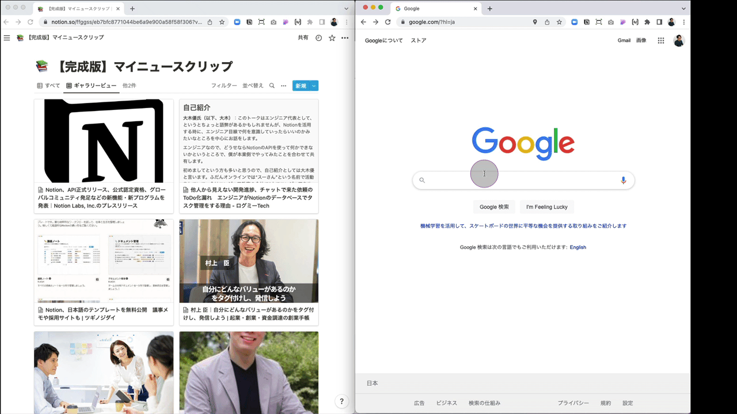
Task: Reload the Google browser window
Action: click(388, 22)
